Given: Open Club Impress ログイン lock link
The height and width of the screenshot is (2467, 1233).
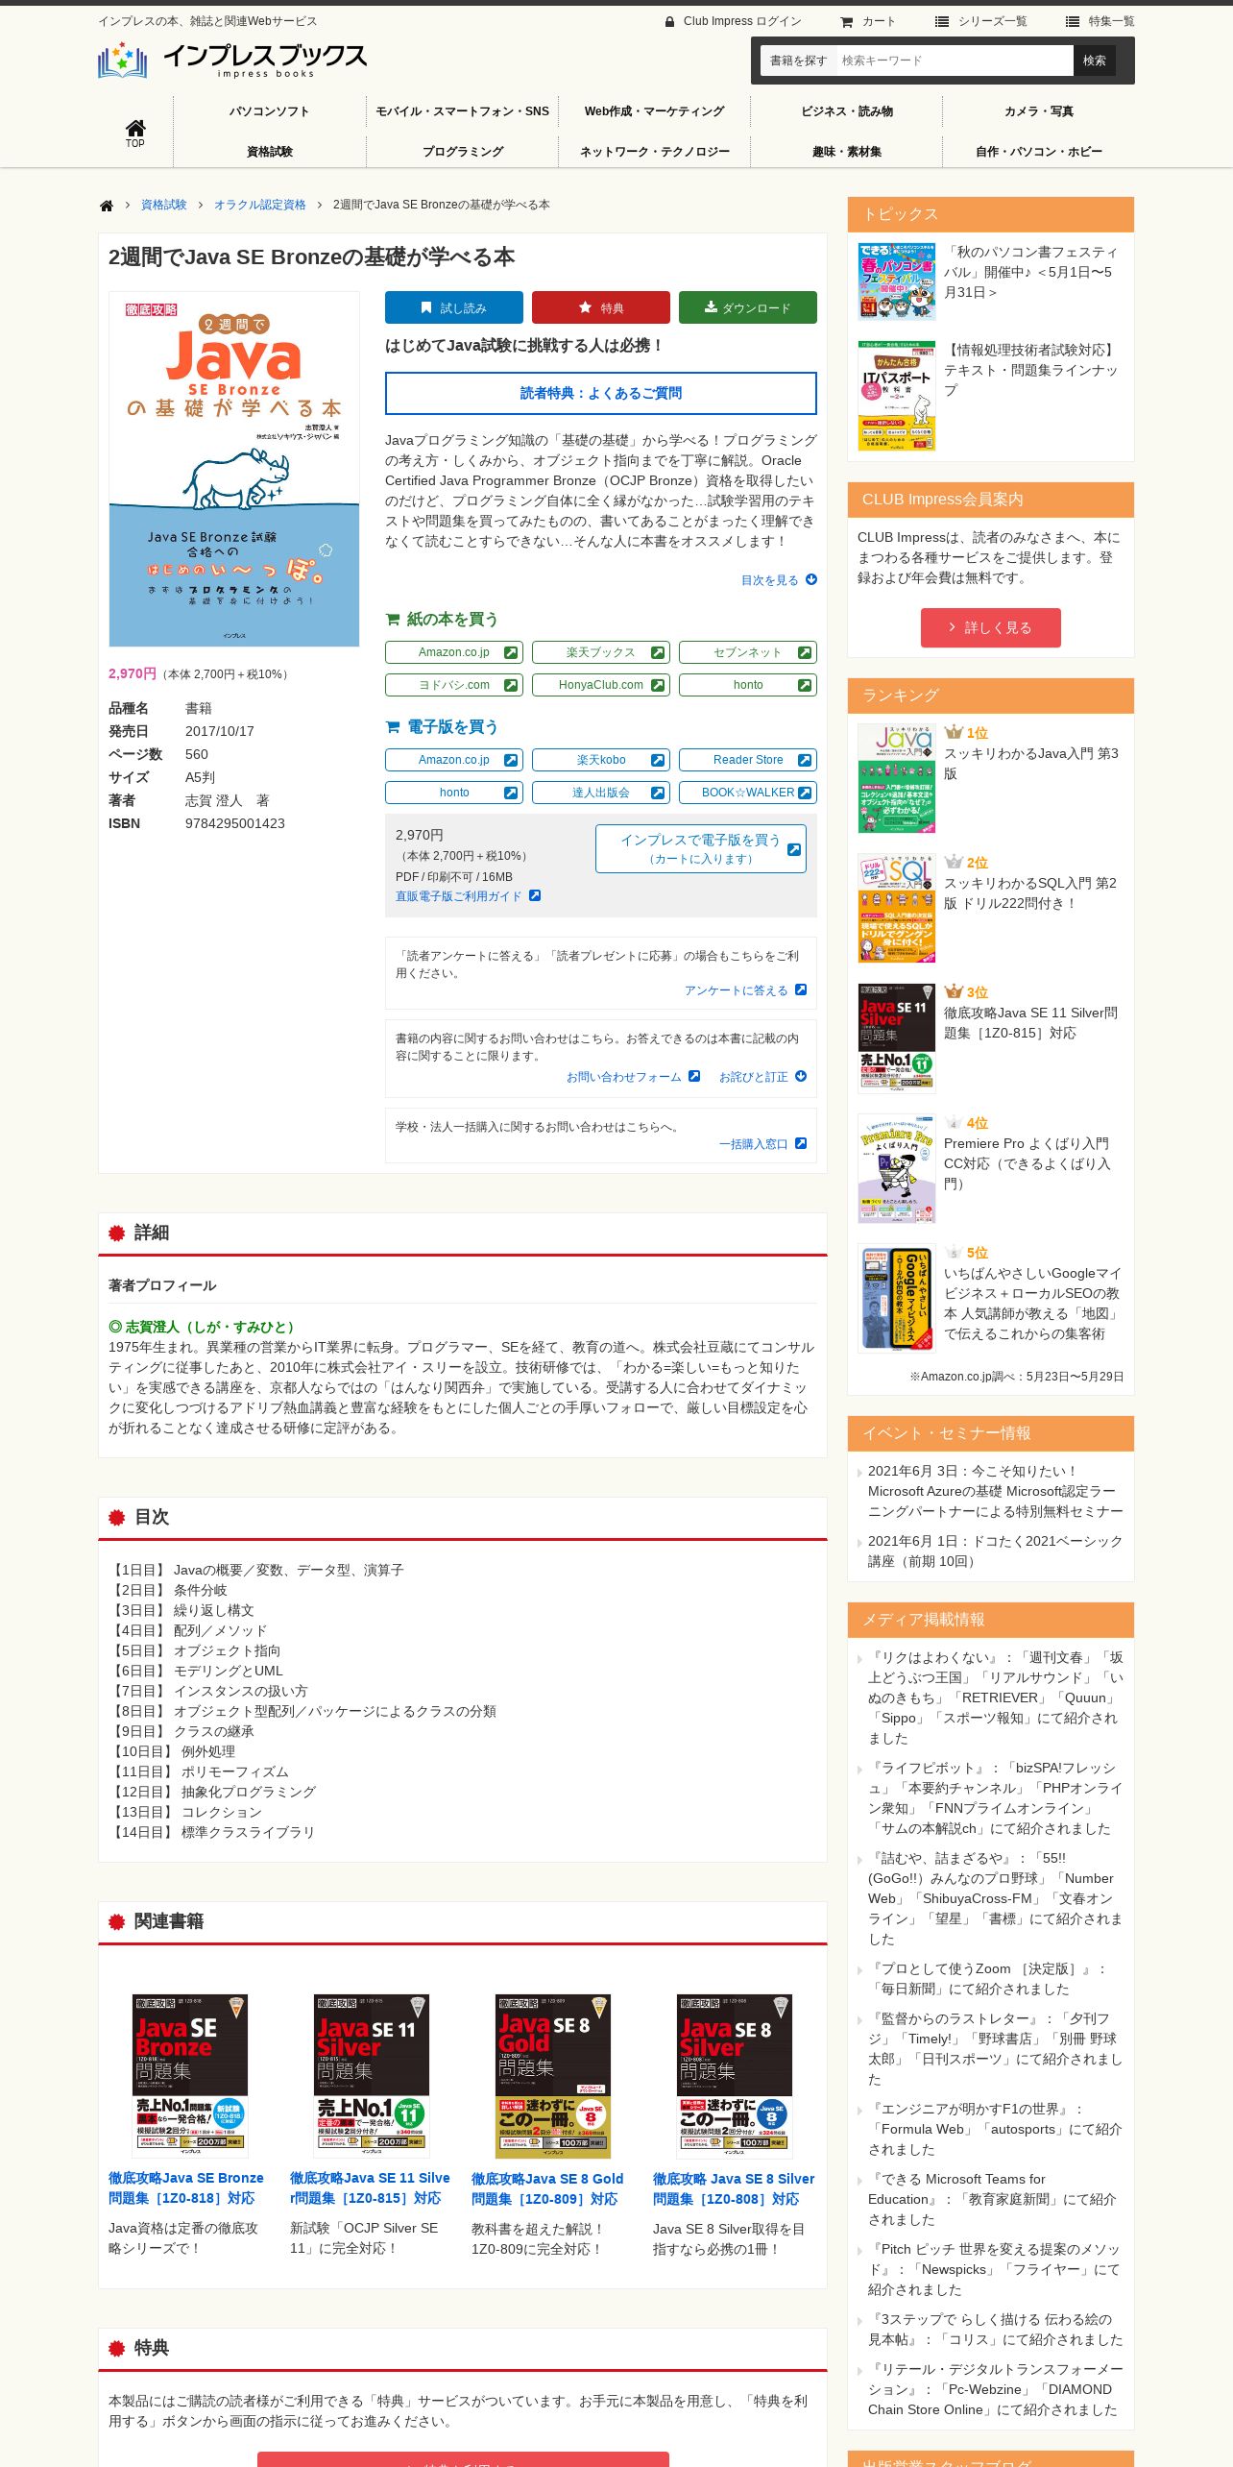Looking at the screenshot, I should pyautogui.click(x=733, y=21).
